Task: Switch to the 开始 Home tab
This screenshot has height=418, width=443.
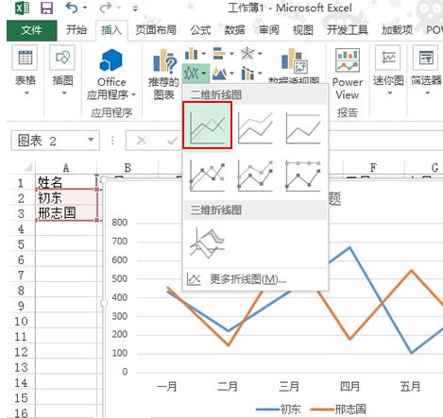Action: pyautogui.click(x=77, y=30)
